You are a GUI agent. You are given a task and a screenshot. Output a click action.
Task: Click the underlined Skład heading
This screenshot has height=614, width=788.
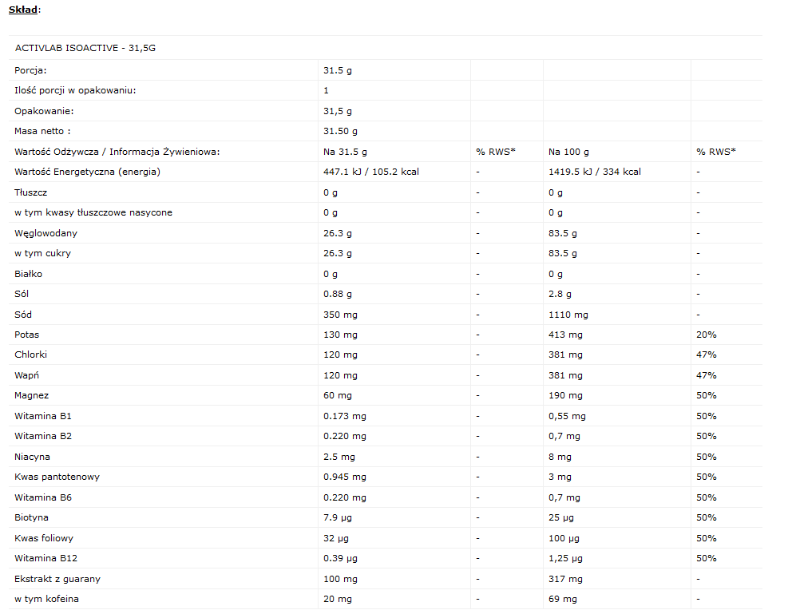23,10
